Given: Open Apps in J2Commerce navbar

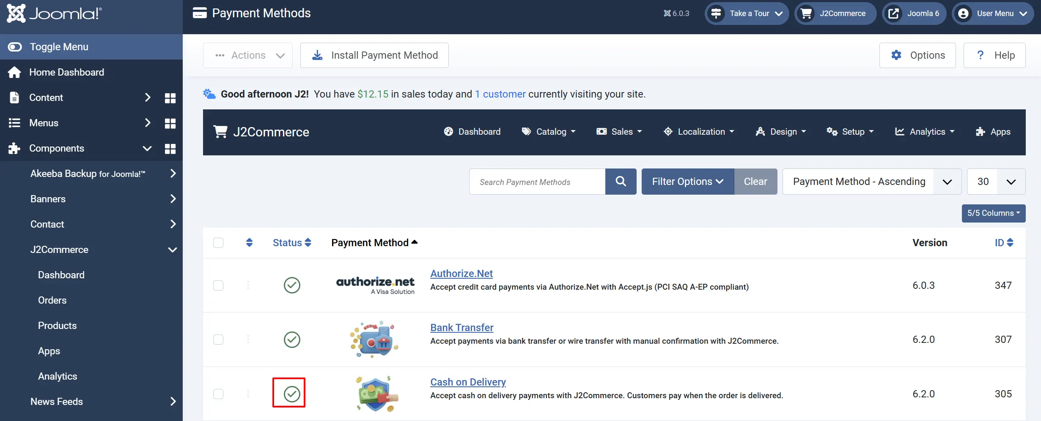Looking at the screenshot, I should click(x=993, y=132).
